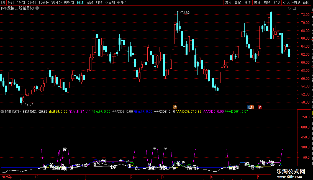This screenshot has width=313, height=180.
Task: Select the 日线 daily chart tab
Action: 80,2
